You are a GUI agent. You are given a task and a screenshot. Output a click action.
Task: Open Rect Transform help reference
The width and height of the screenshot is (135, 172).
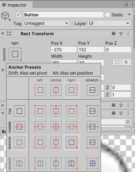(114, 33)
